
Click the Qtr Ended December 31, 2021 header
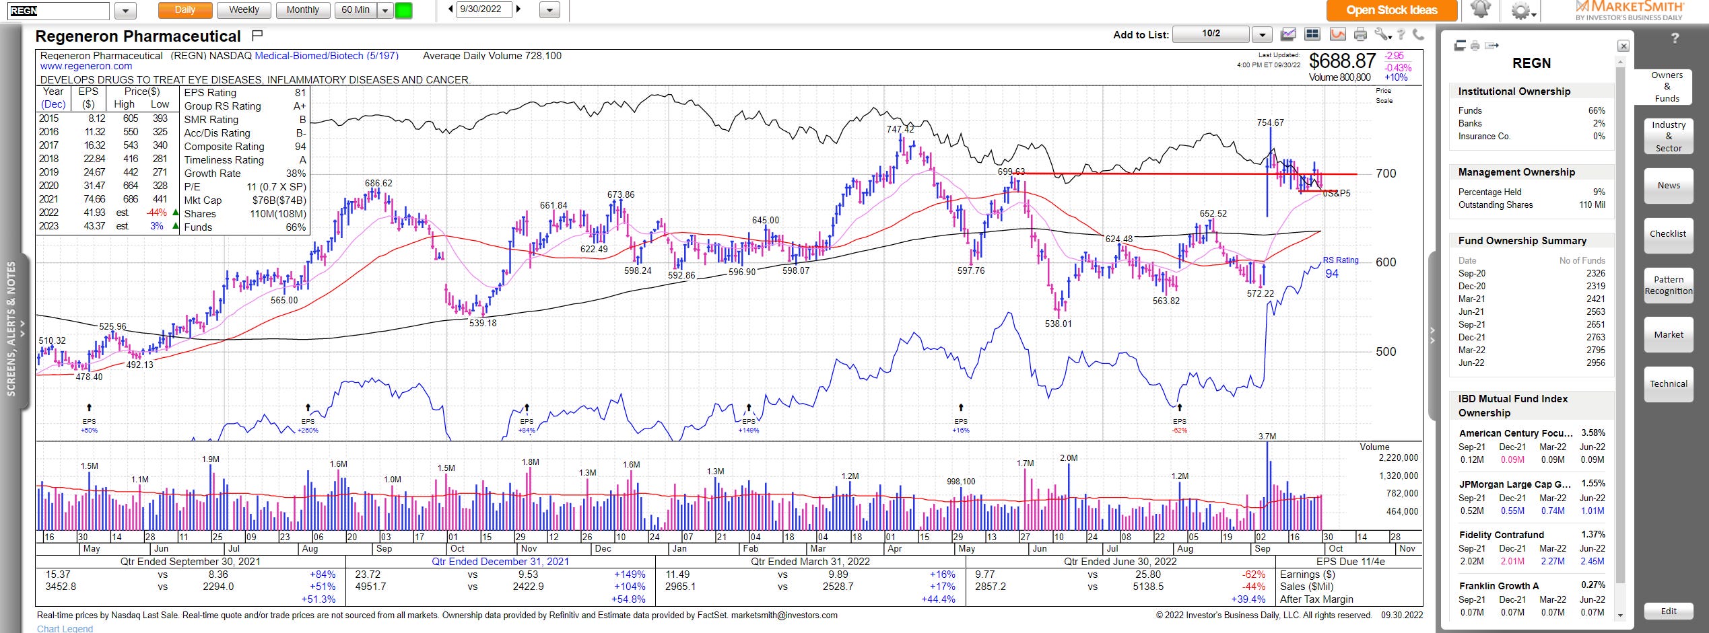point(500,562)
